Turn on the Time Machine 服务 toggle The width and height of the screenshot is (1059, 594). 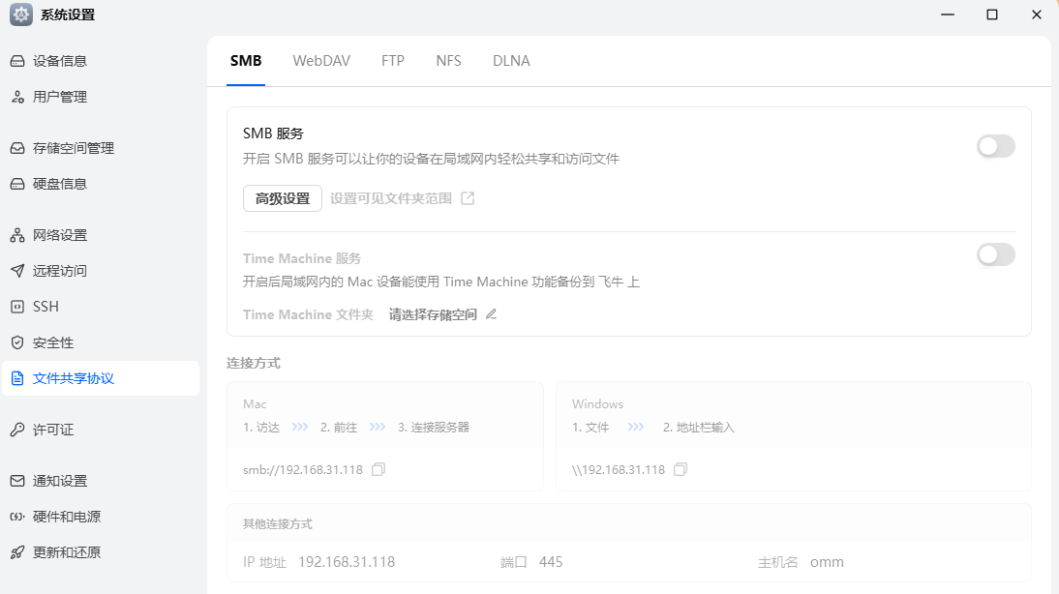(995, 254)
